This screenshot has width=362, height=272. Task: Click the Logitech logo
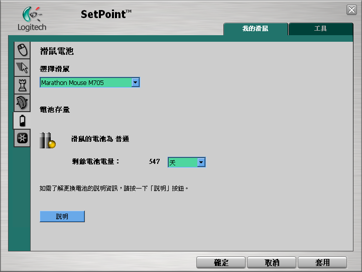[x=32, y=19]
